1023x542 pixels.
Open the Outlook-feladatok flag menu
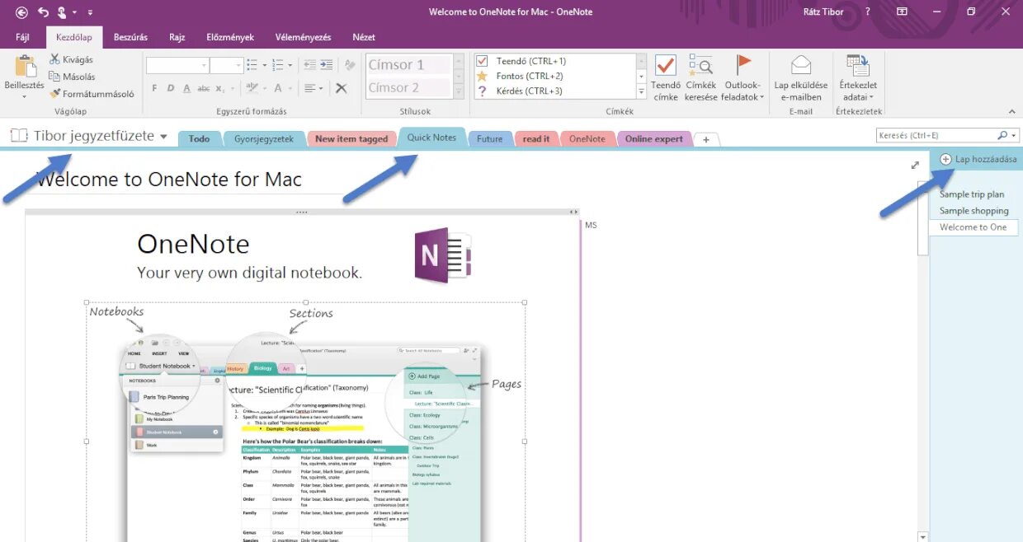pyautogui.click(x=744, y=78)
